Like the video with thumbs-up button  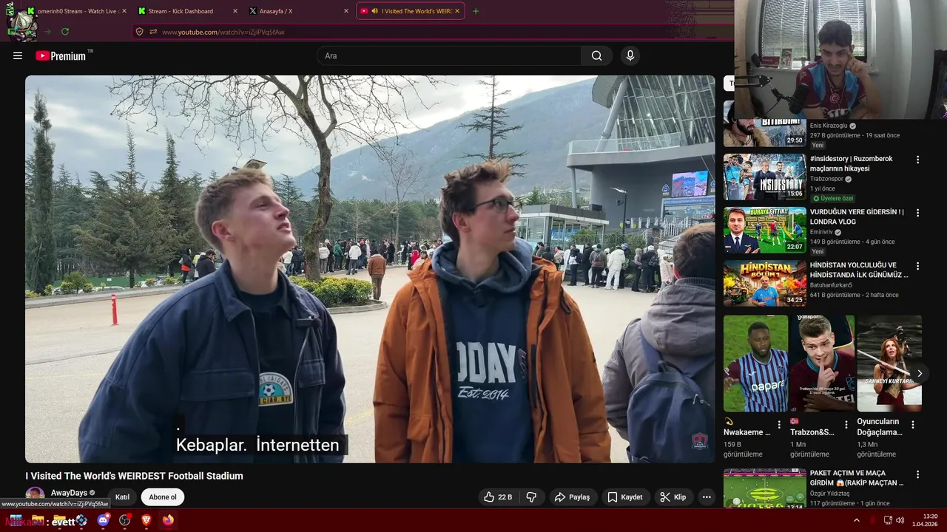point(498,497)
